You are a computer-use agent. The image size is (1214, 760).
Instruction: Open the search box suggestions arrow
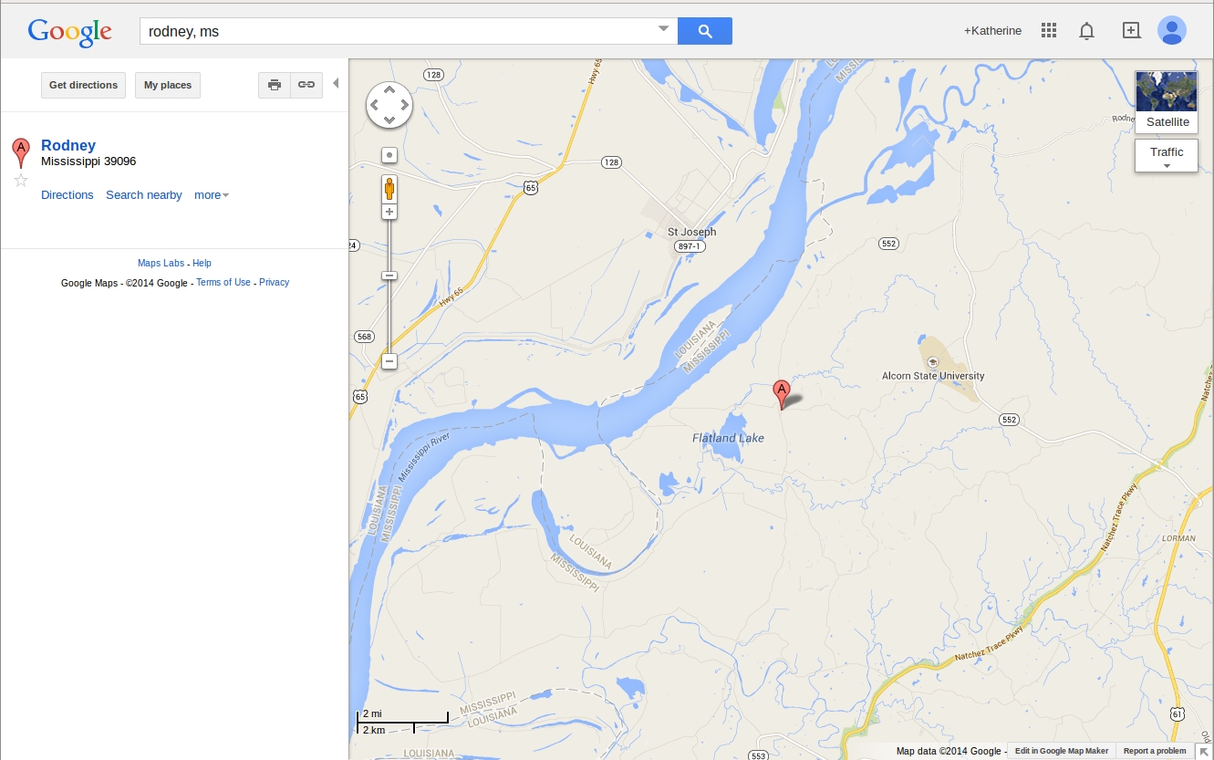[663, 29]
